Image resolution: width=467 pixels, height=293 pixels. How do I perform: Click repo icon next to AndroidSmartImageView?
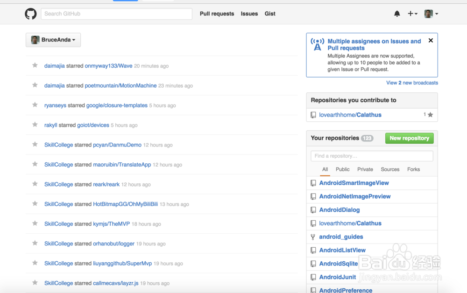coord(313,183)
